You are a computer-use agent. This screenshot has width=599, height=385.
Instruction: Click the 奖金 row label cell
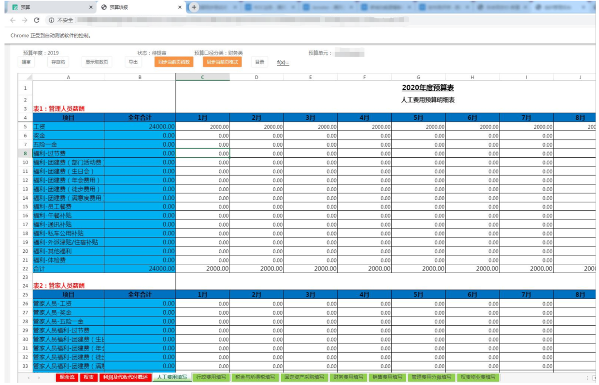coord(69,136)
